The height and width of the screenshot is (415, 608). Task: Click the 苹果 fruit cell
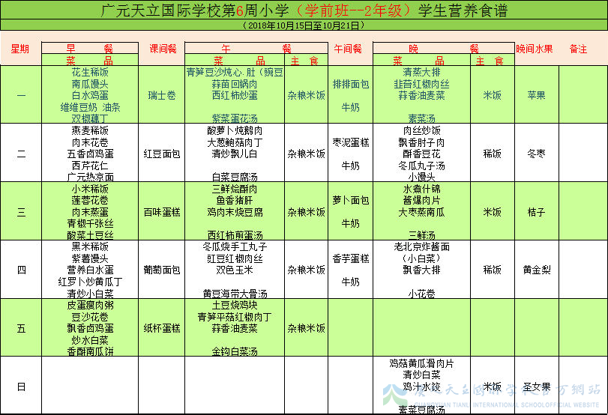[x=535, y=96]
